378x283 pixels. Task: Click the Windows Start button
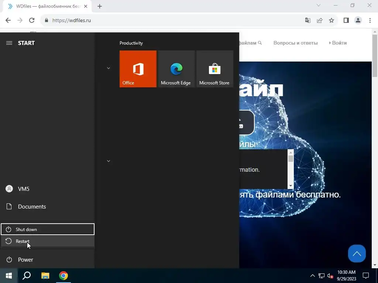pyautogui.click(x=9, y=276)
